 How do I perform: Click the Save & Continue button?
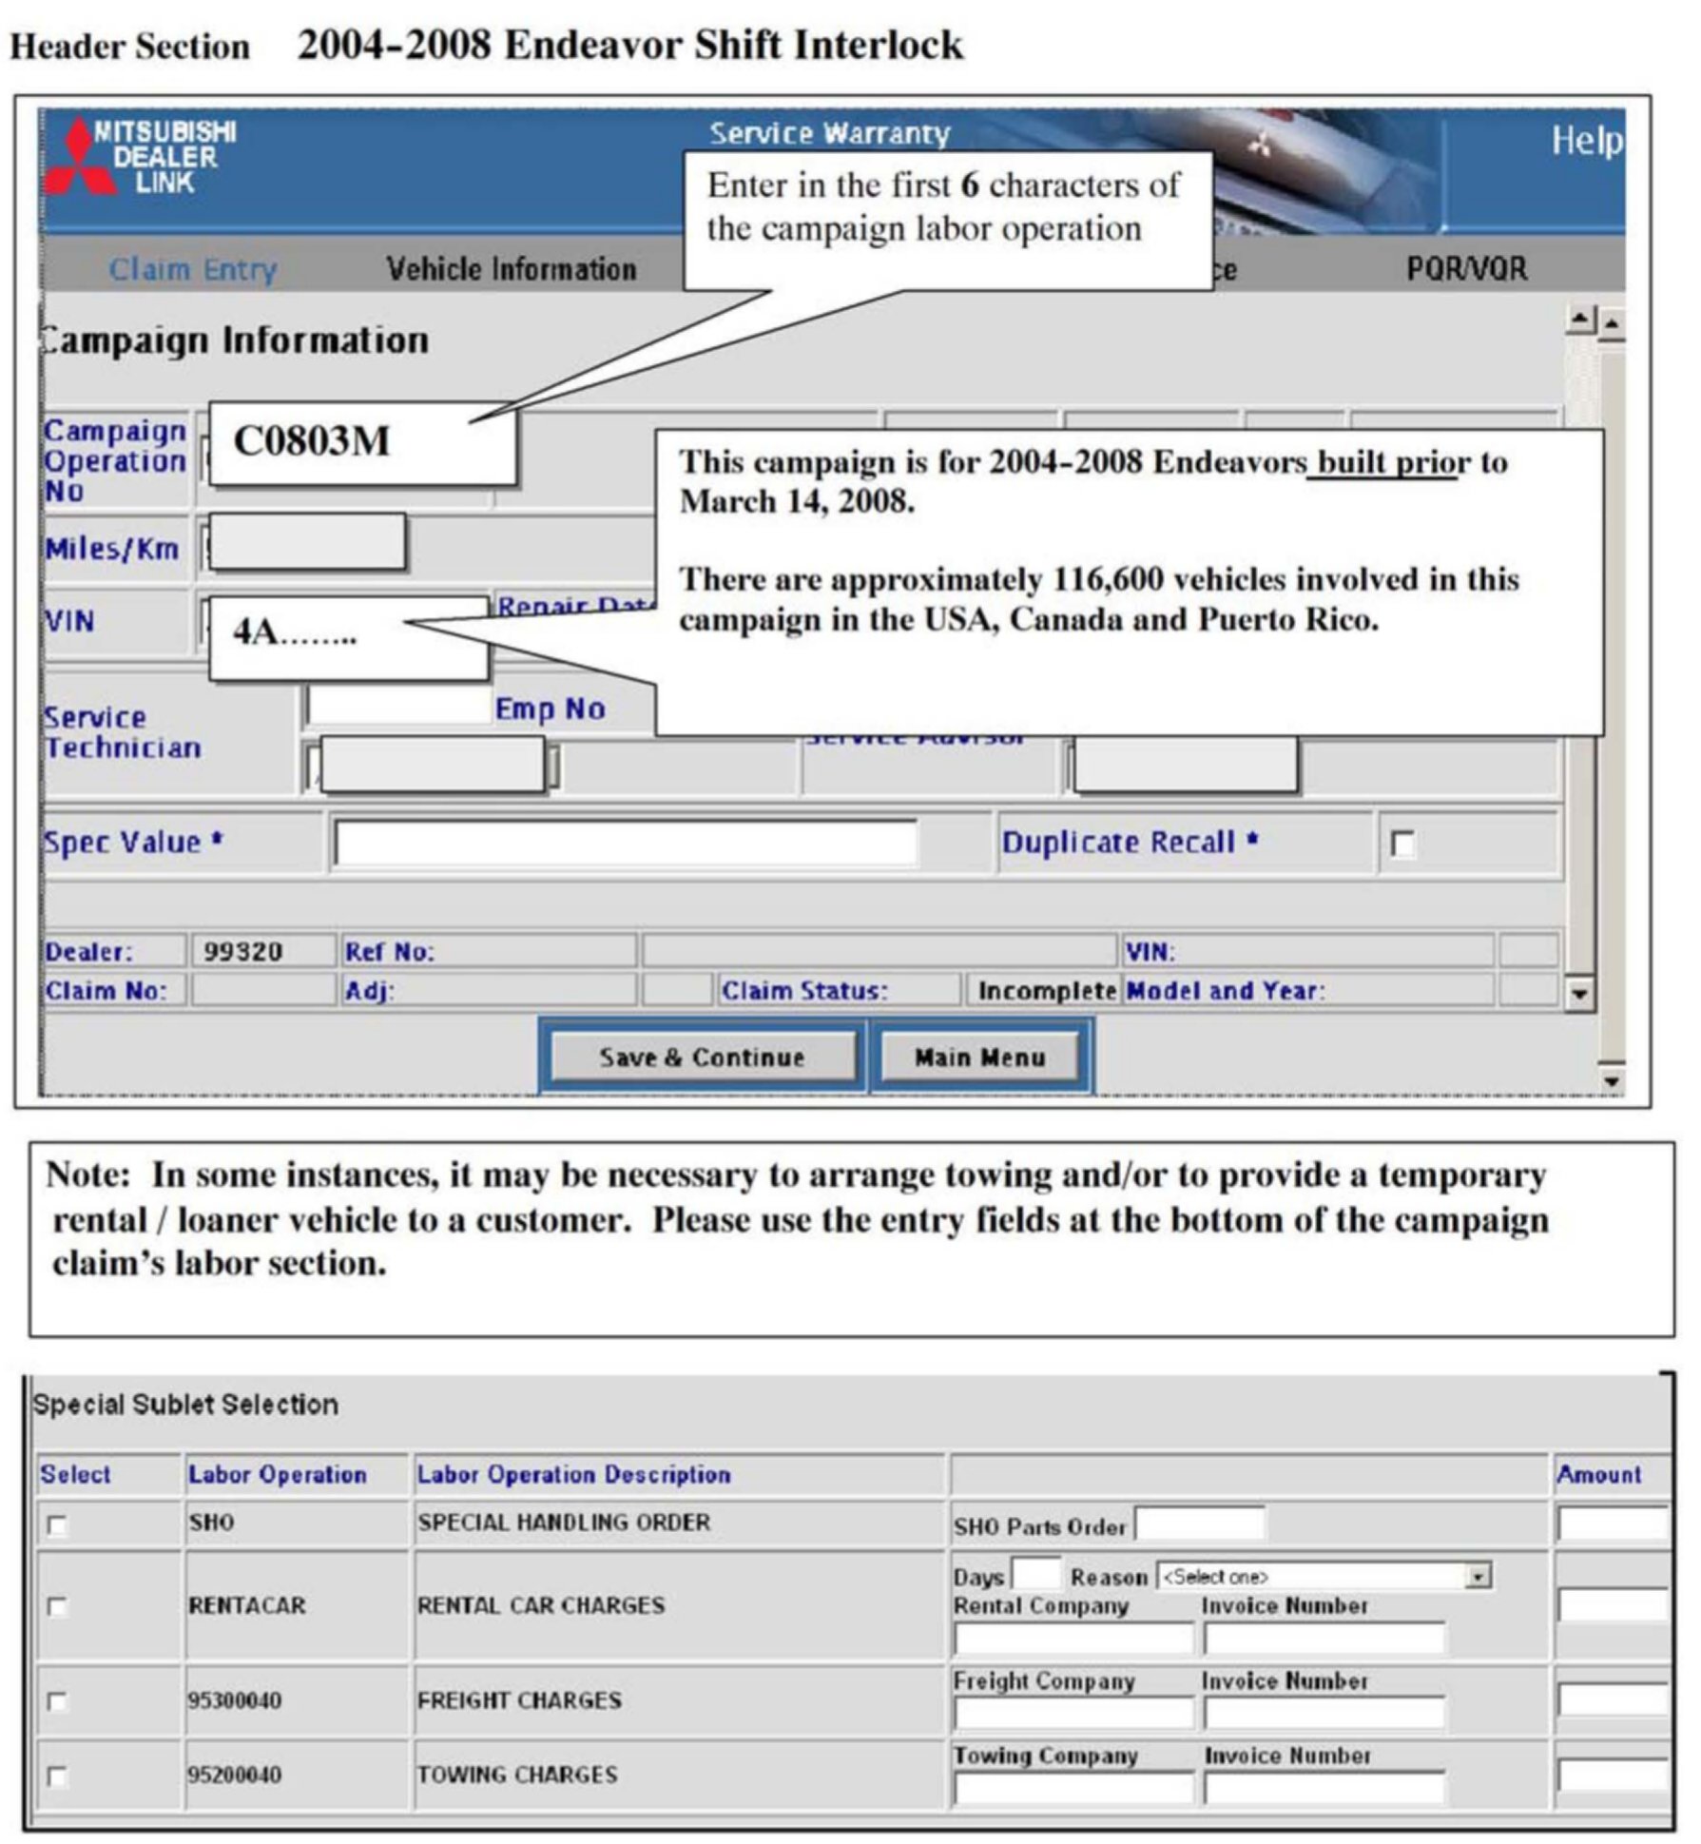pyautogui.click(x=702, y=1058)
